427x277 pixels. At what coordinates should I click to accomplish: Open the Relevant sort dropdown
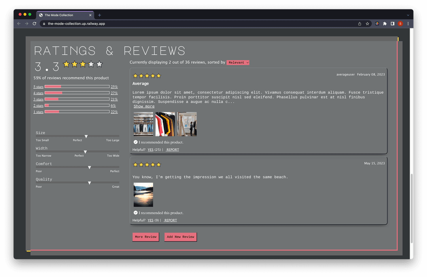(238, 62)
